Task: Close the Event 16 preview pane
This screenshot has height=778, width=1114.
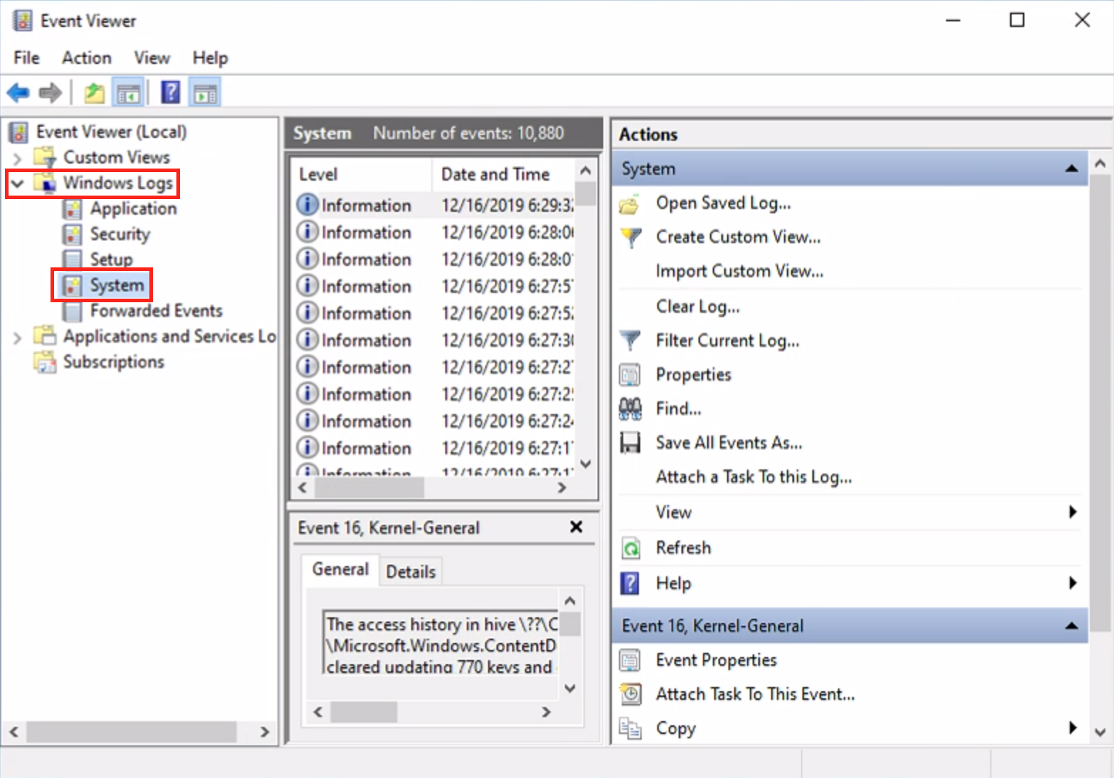Action: point(576,527)
